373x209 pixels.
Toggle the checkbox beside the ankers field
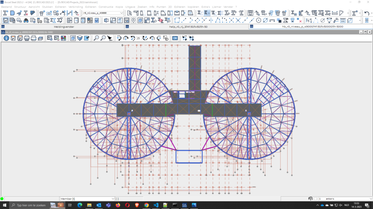click(315, 199)
